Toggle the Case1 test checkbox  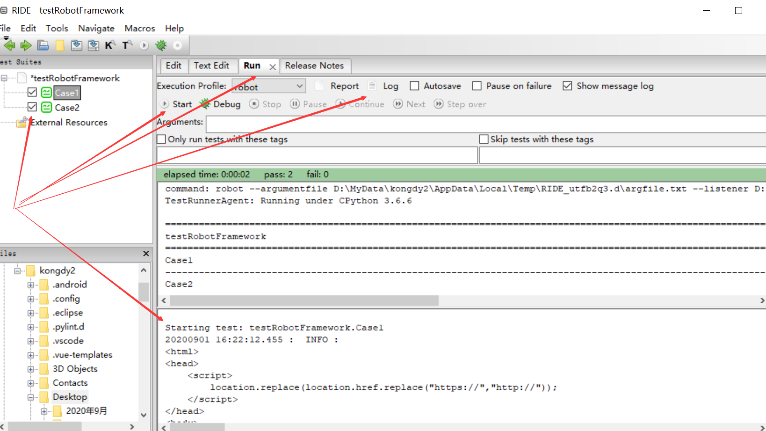[32, 92]
